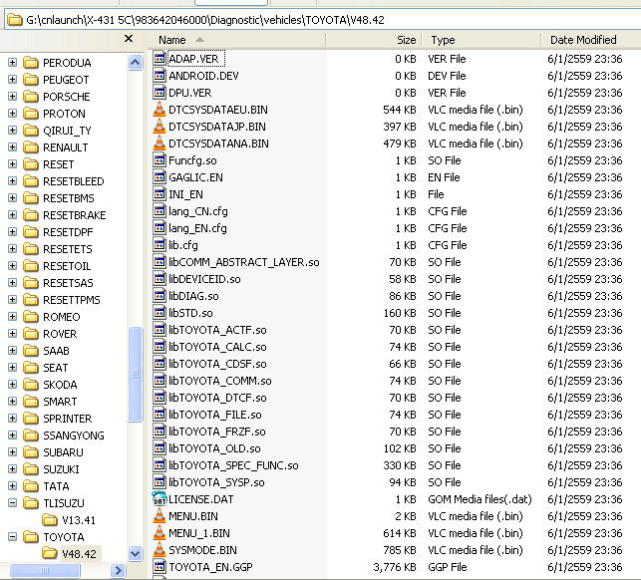Select the SPRINTER folder in tree
This screenshot has height=580, width=641.
tap(68, 419)
